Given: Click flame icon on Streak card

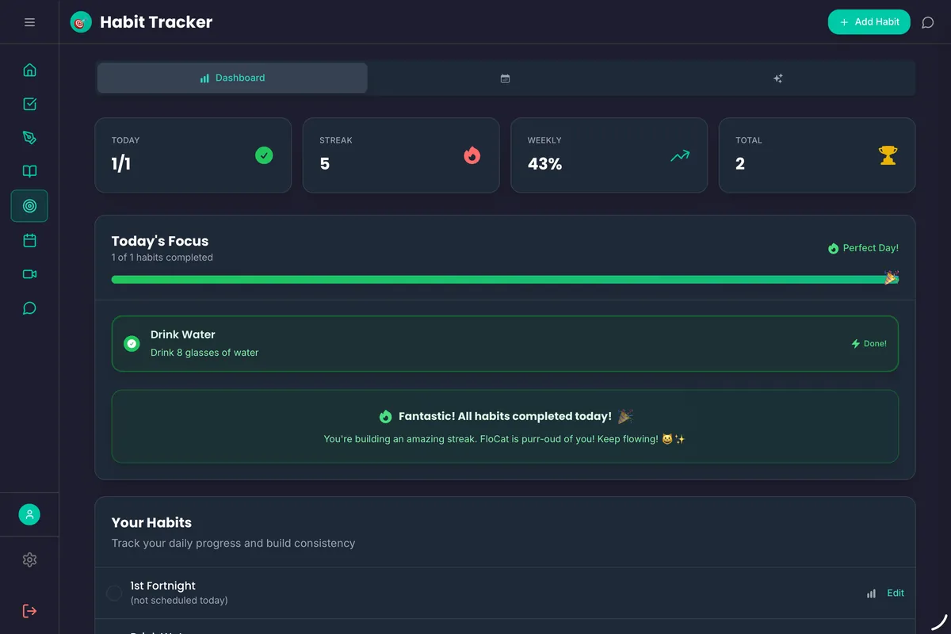Looking at the screenshot, I should coord(472,155).
